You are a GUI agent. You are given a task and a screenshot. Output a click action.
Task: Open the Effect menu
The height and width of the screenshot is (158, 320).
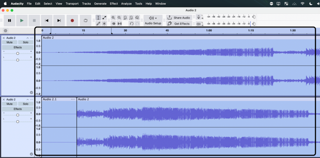114,4
